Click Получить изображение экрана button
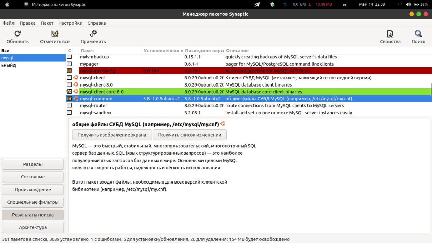Viewport: 432px width, 243px height. point(112,135)
